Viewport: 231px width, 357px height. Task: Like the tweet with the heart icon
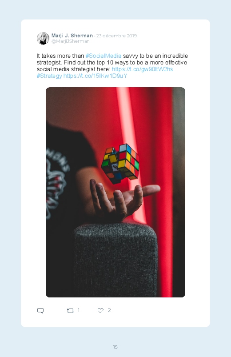coord(100,310)
